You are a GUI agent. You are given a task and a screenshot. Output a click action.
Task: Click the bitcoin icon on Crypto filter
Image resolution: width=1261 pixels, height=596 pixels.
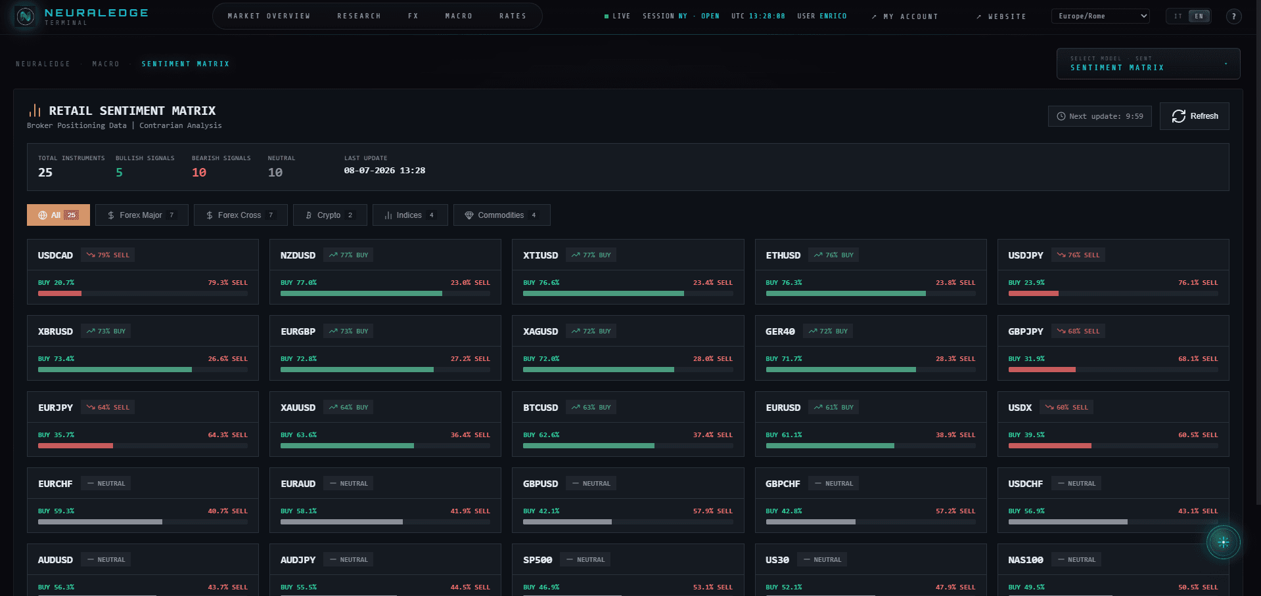click(x=309, y=215)
